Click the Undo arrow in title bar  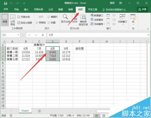point(11,3)
